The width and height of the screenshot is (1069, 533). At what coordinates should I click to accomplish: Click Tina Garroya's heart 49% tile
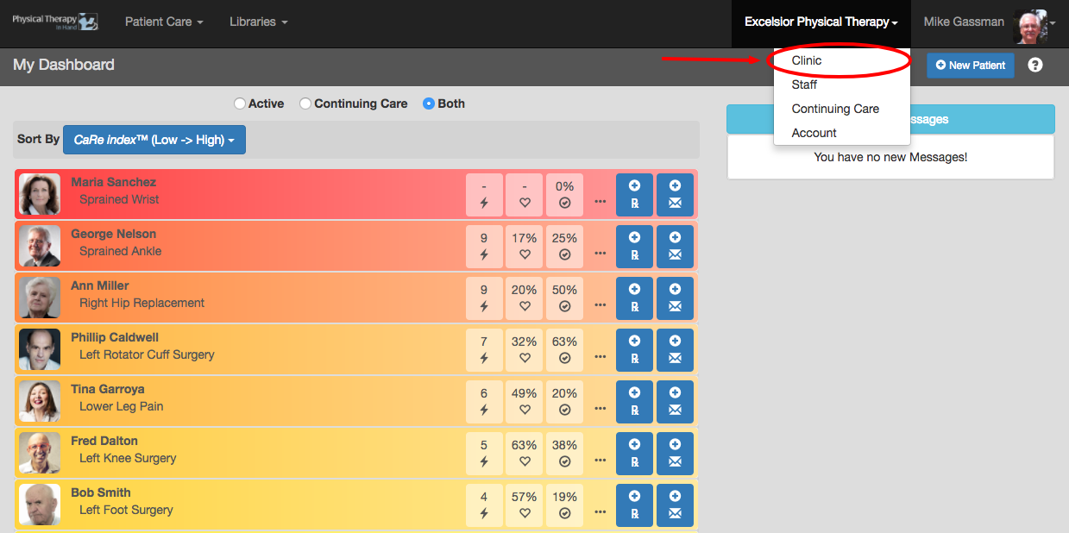[525, 401]
